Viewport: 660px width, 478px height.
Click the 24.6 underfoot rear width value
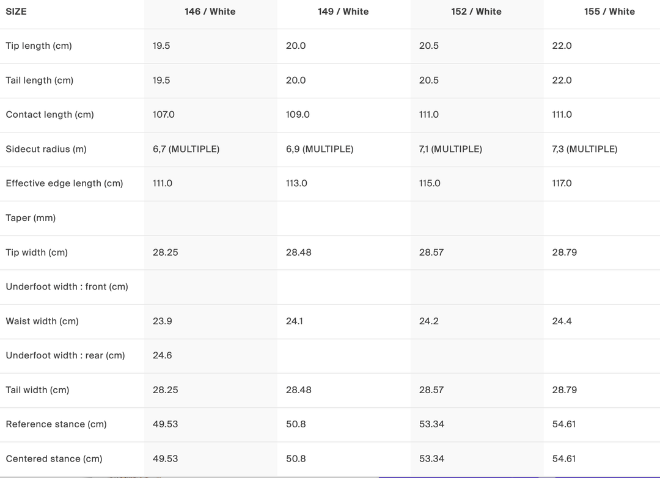163,355
